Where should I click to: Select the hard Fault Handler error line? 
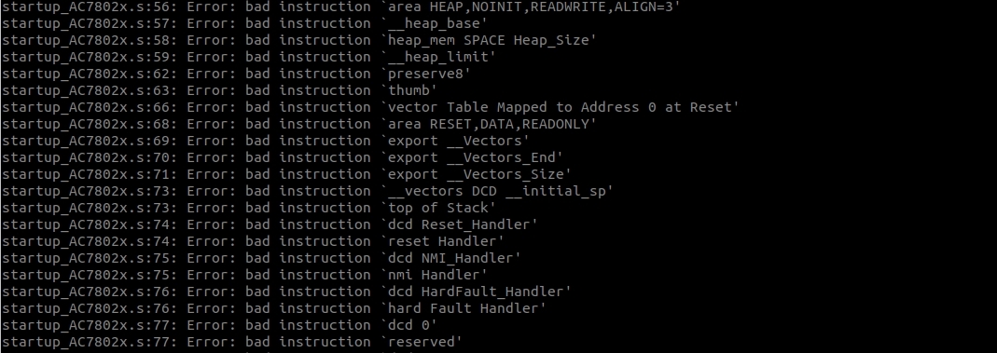pyautogui.click(x=273, y=308)
